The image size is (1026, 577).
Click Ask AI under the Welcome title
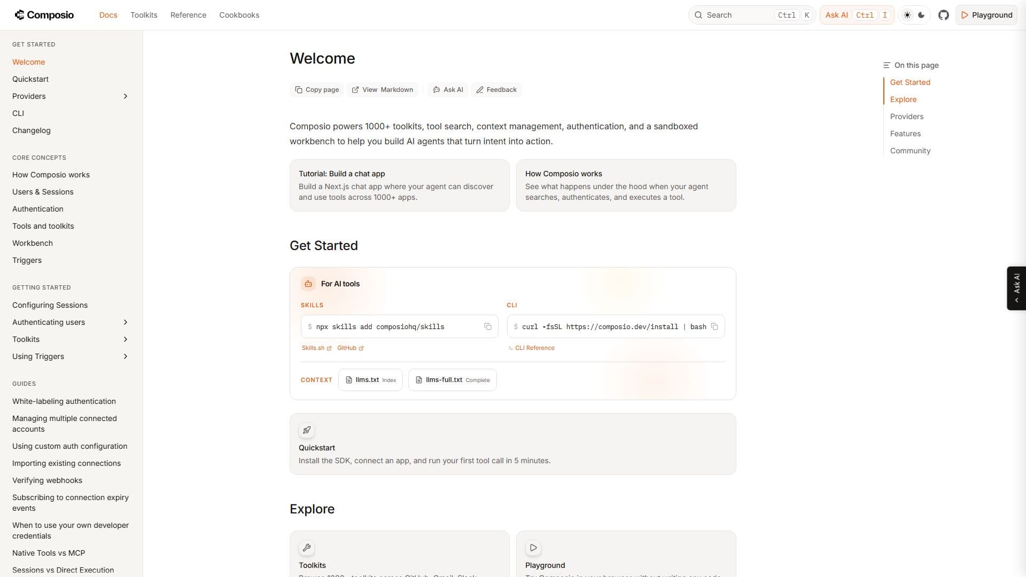click(448, 90)
